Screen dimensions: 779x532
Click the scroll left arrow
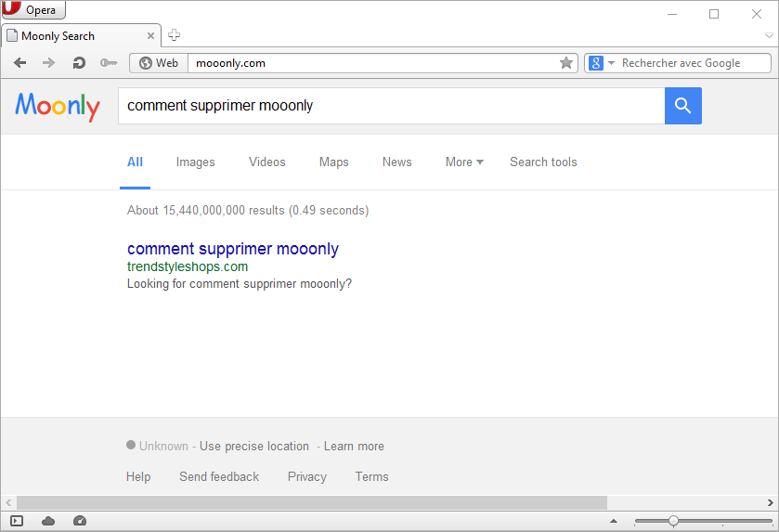(8, 502)
